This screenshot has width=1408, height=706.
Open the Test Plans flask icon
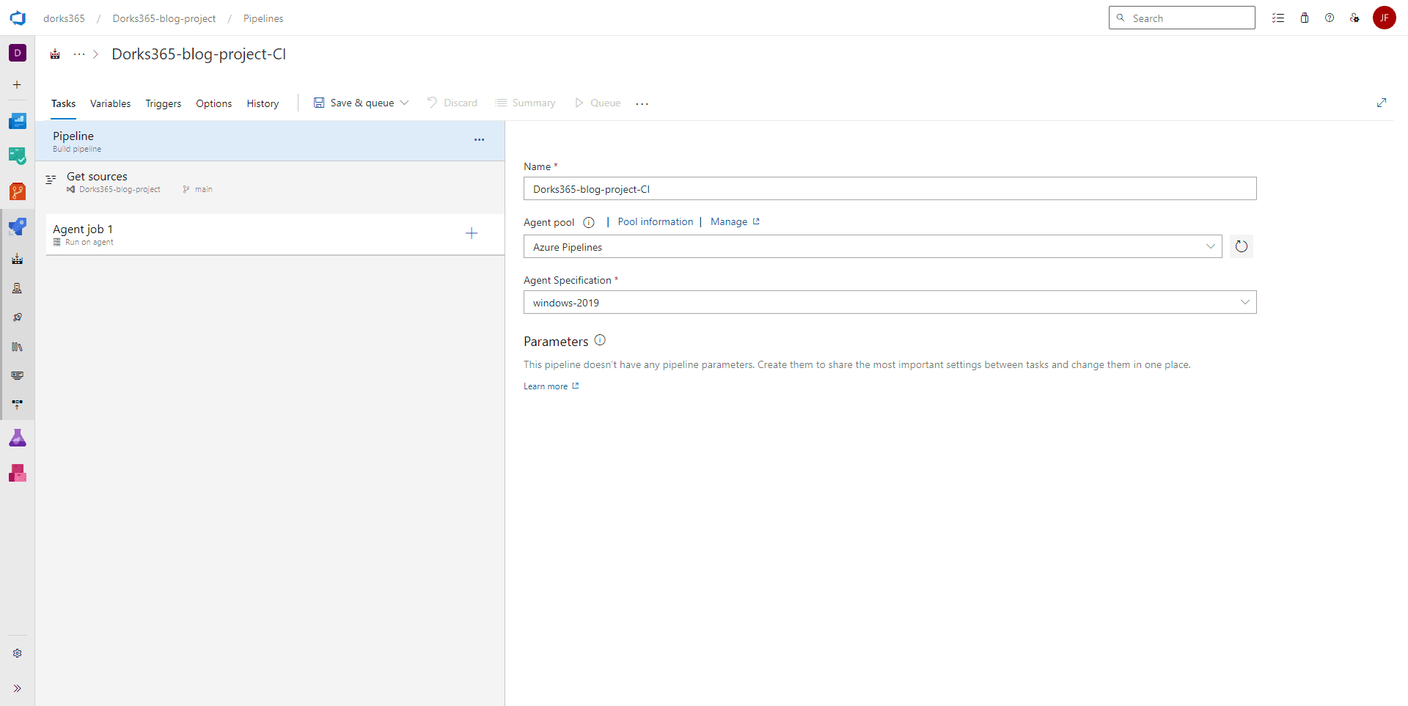[18, 438]
